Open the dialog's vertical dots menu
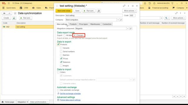The width and height of the screenshot is (188, 105). coord(128,6)
